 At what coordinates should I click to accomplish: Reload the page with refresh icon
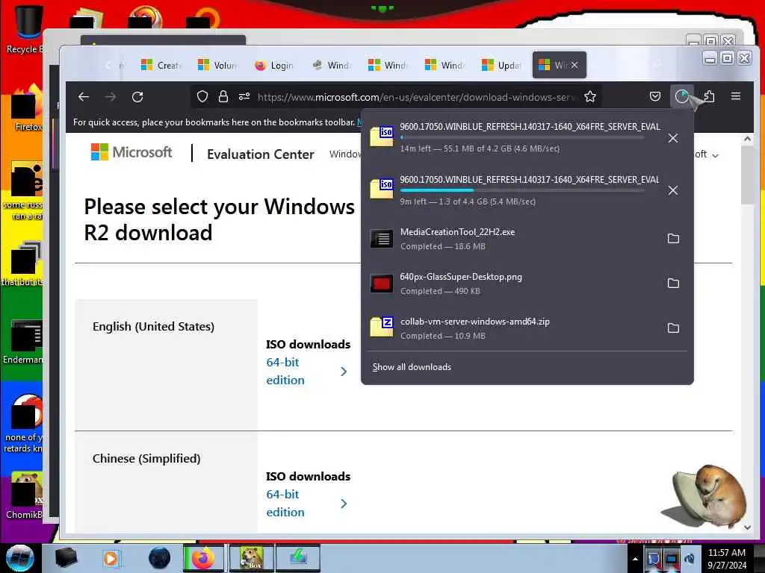[x=137, y=97]
